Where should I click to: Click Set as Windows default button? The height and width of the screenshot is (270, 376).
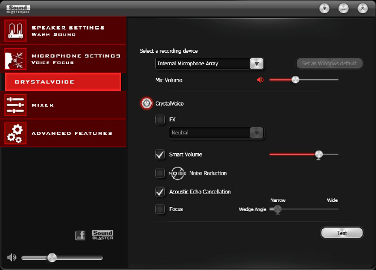[329, 64]
